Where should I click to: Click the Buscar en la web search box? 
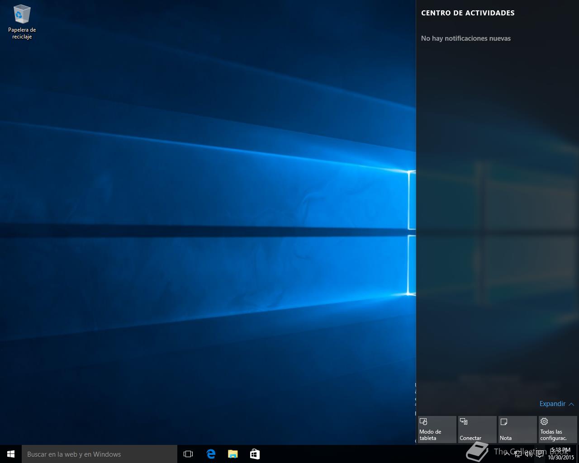click(x=100, y=454)
